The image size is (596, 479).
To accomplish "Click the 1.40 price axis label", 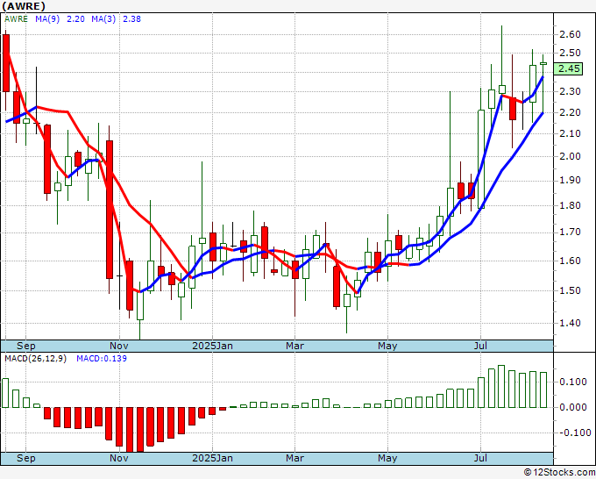I will pyautogui.click(x=570, y=324).
